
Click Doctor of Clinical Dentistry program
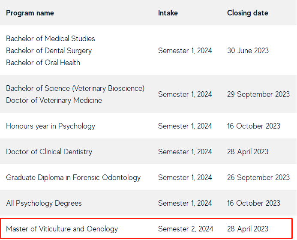49,152
